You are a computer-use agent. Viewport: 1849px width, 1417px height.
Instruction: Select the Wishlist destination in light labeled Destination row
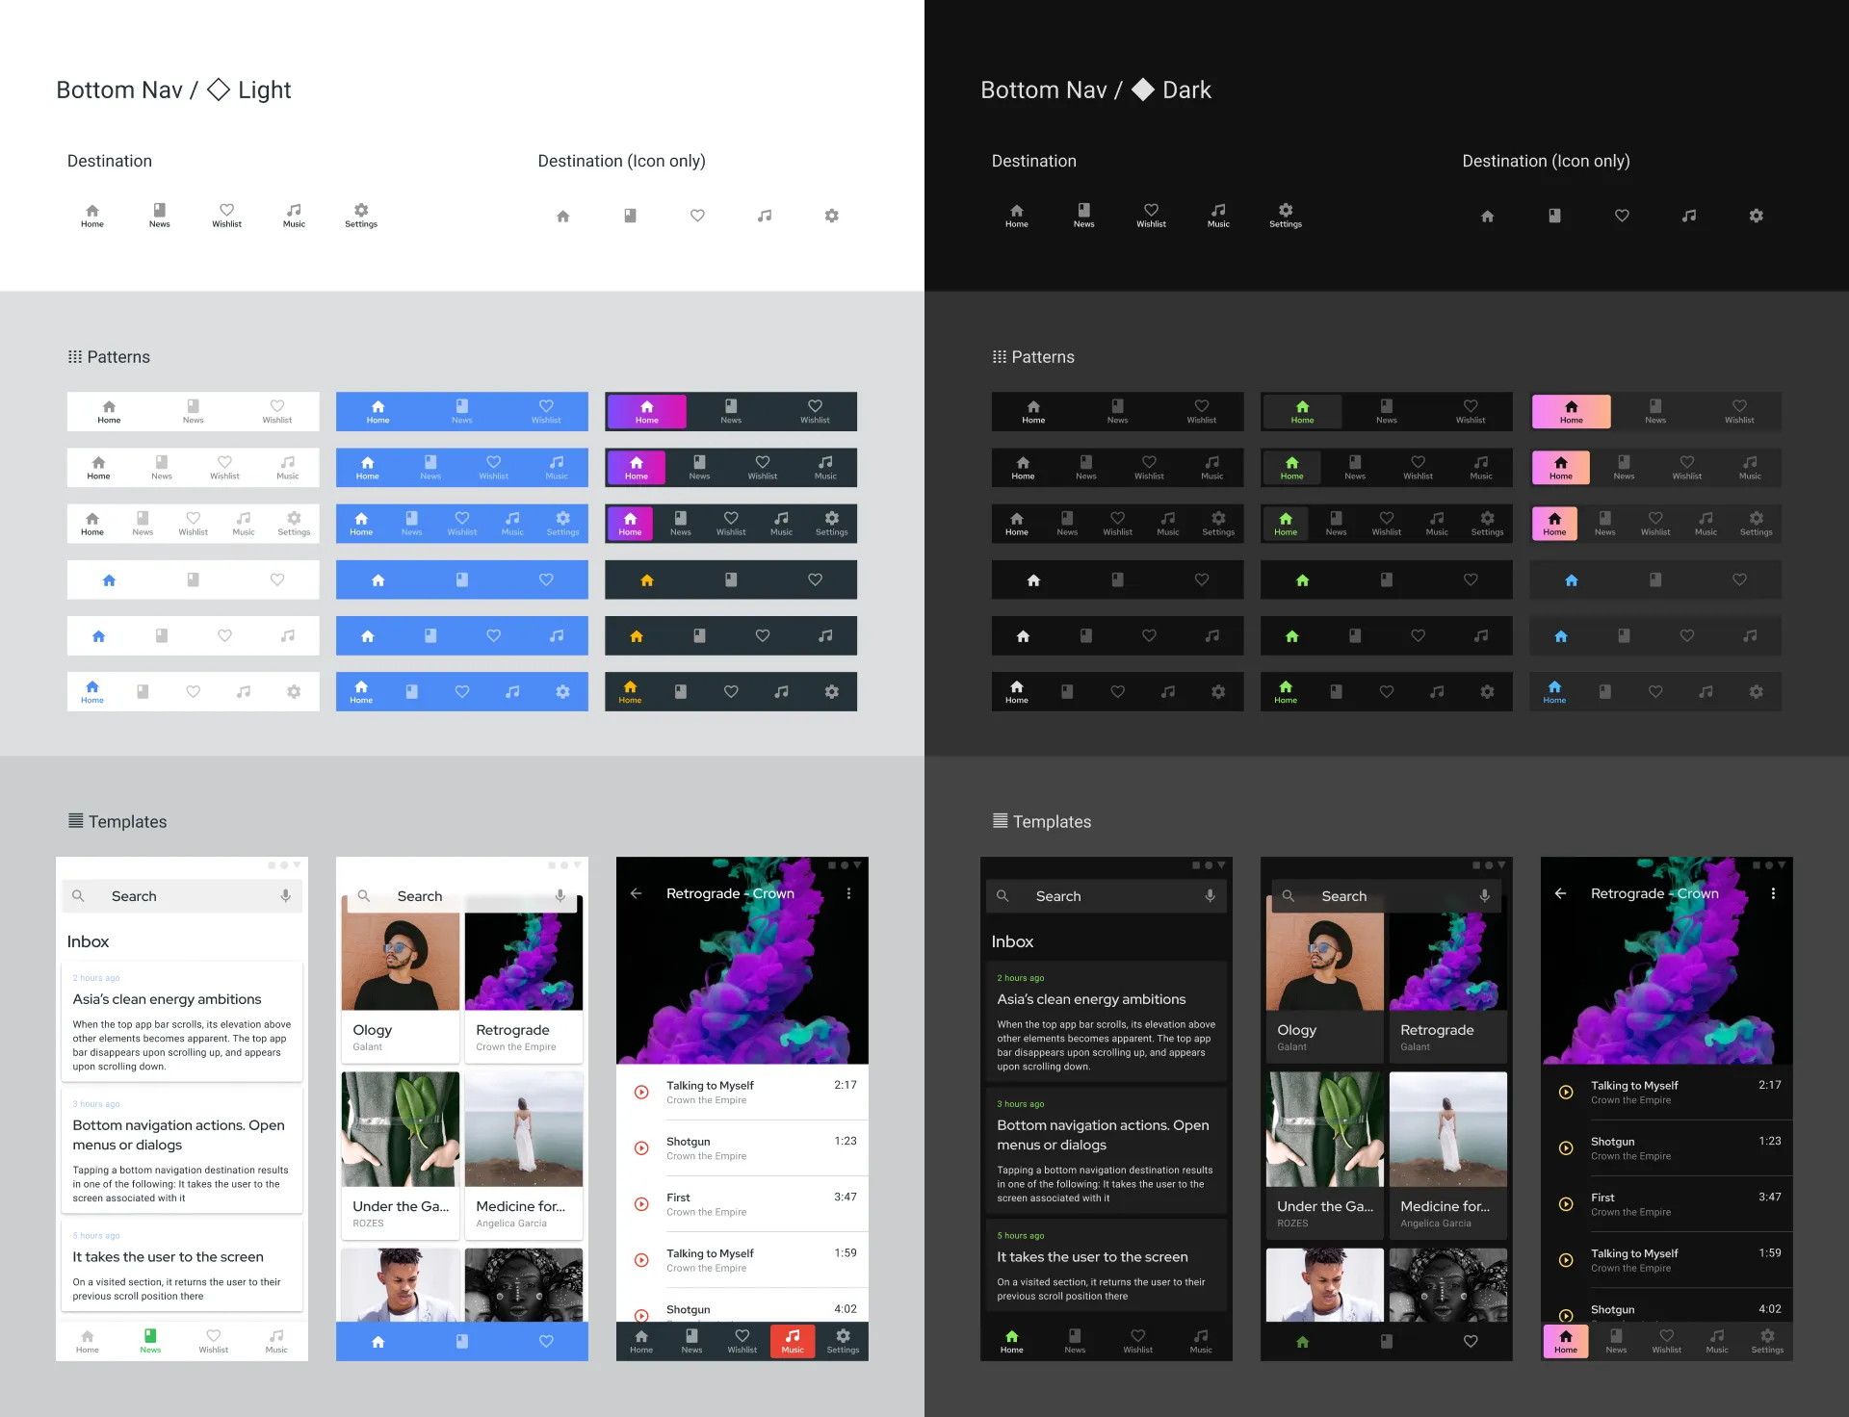[x=226, y=216]
